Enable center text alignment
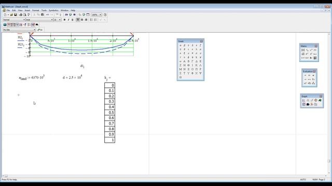The image size is (332, 186). [82, 20]
